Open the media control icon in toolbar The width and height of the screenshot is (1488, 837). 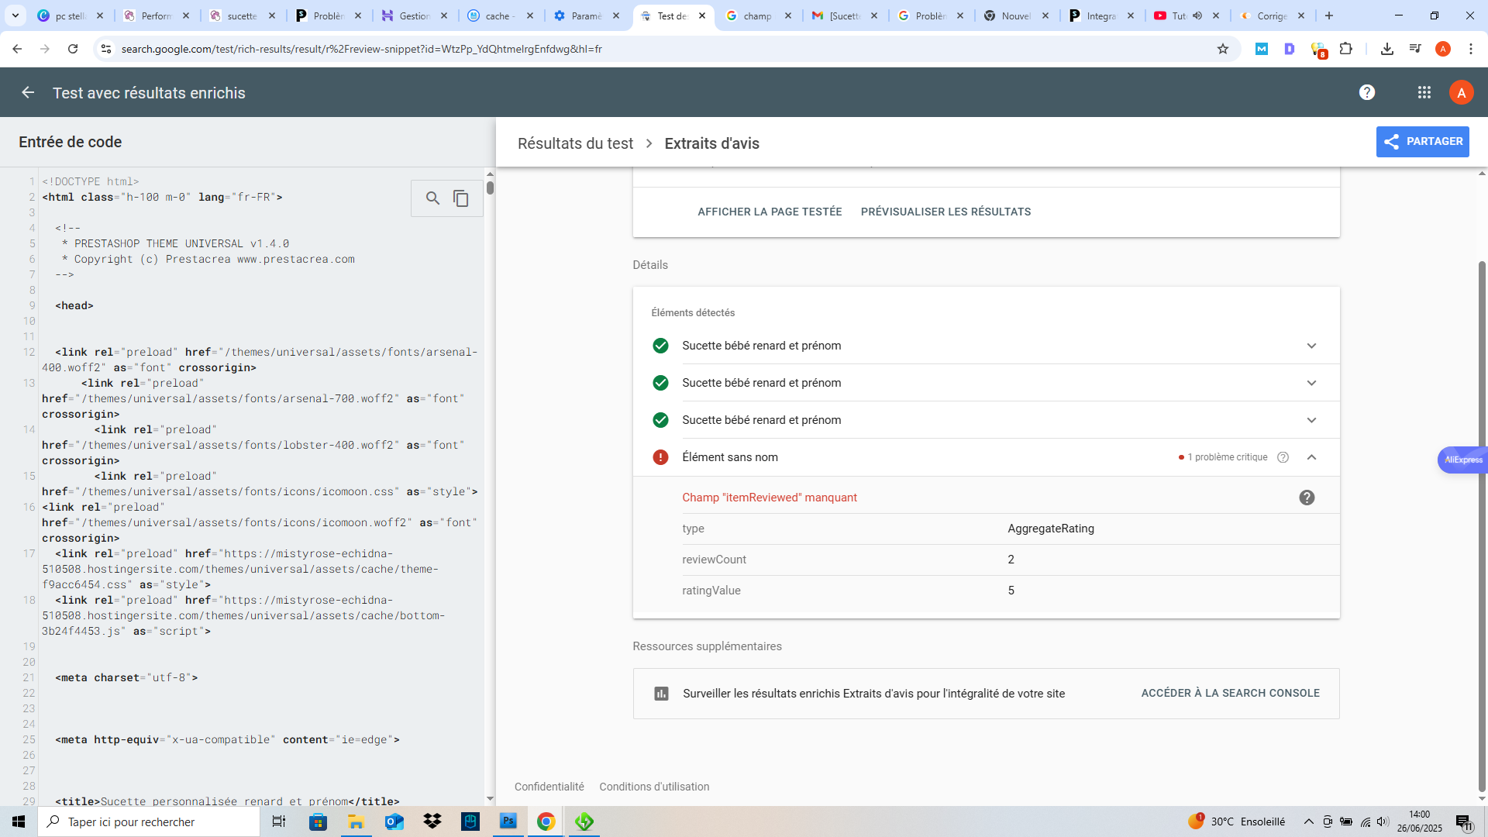coord(1415,49)
